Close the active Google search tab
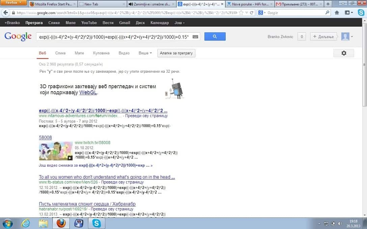This screenshot has width=367, height=229. [222, 4]
